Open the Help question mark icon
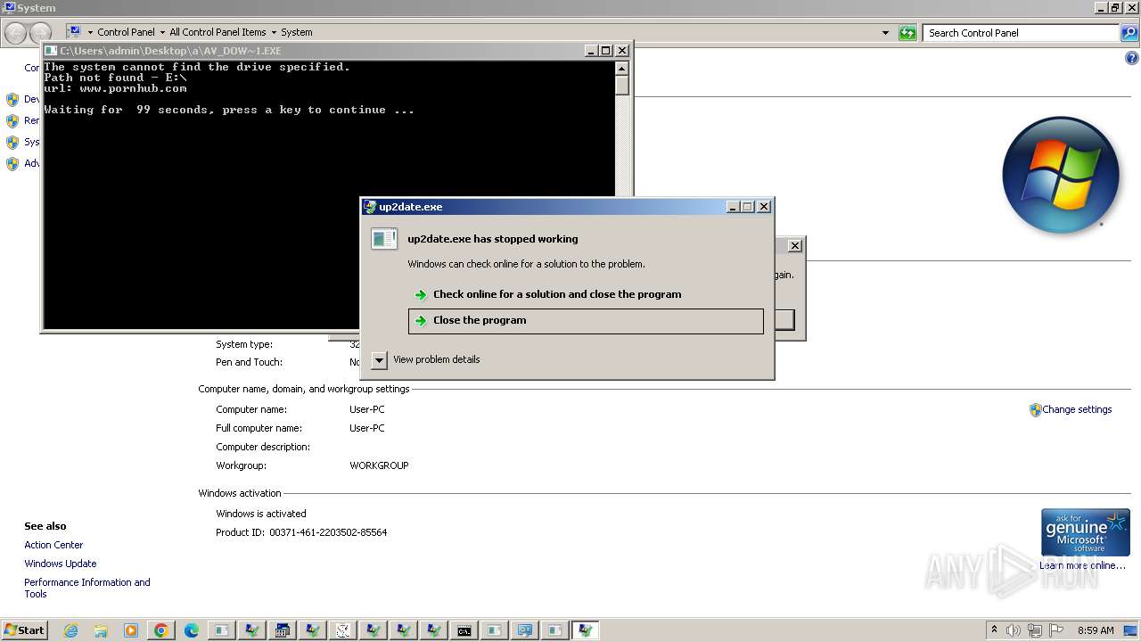Screen dimensions: 1141x642 point(1132,58)
